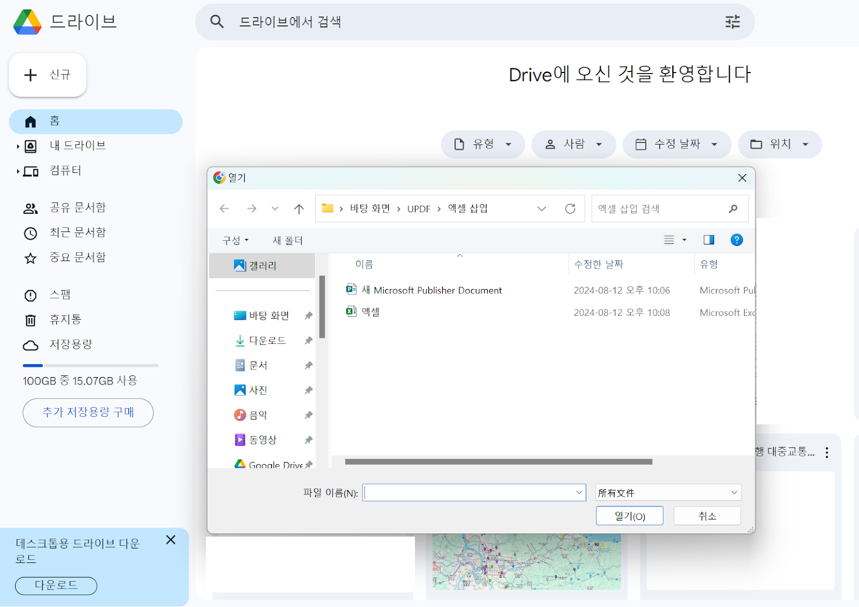Click the search magnifier icon in Drive
This screenshot has width=859, height=607.
[x=217, y=21]
